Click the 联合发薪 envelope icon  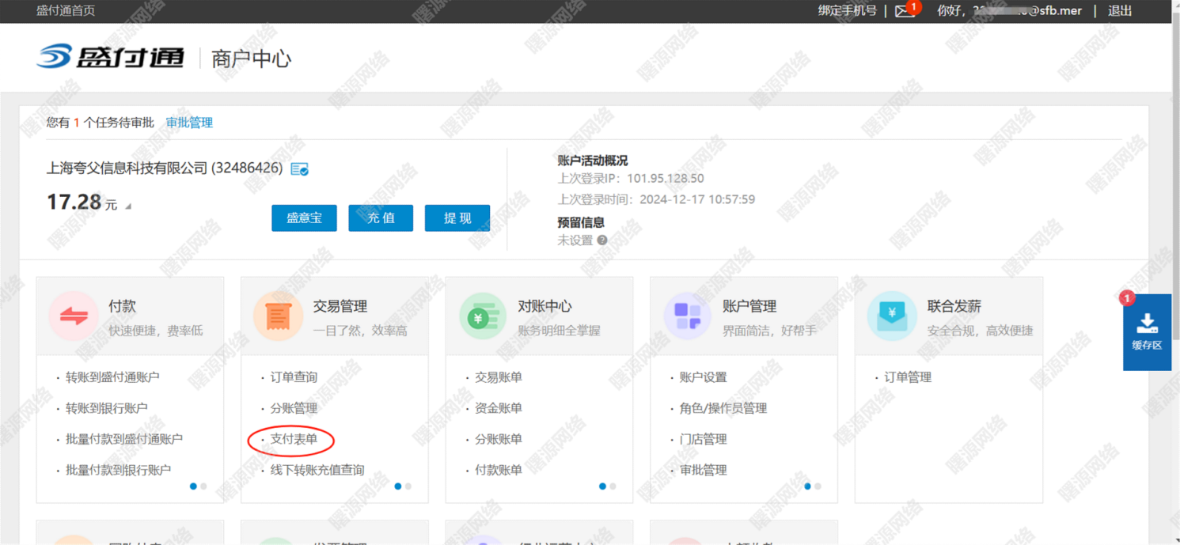pyautogui.click(x=892, y=316)
